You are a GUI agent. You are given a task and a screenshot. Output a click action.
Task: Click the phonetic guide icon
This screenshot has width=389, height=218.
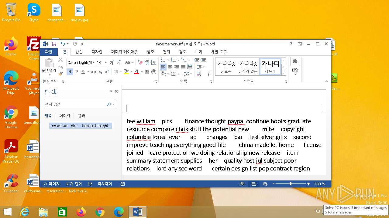[147, 62]
